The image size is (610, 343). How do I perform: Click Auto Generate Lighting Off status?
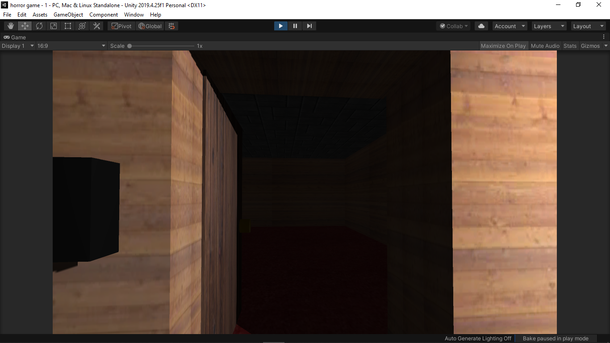[478, 339]
